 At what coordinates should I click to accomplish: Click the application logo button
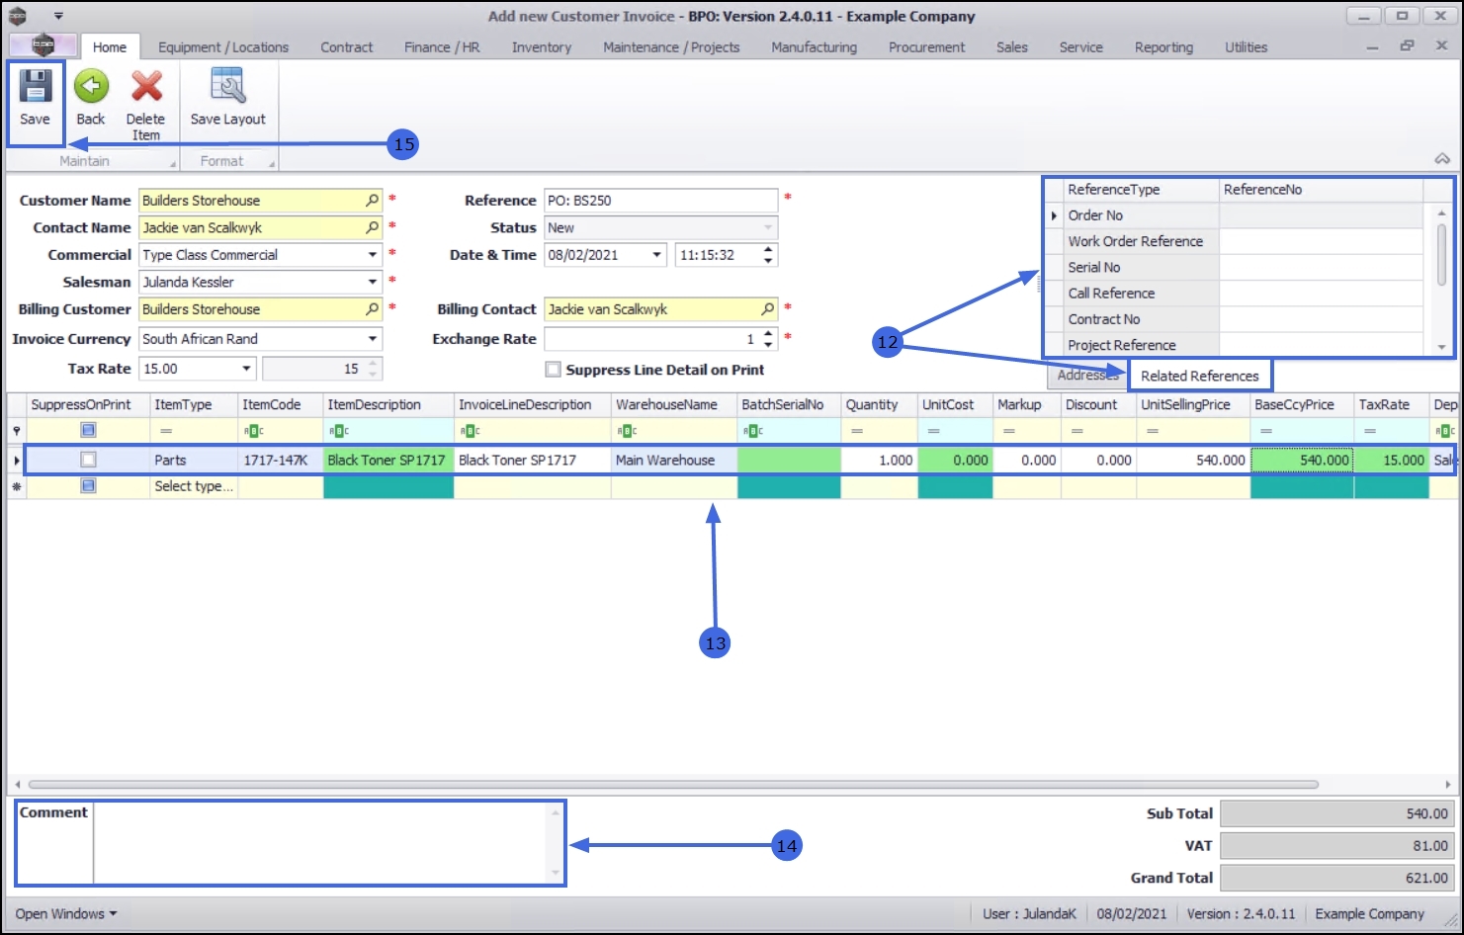pyautogui.click(x=43, y=44)
